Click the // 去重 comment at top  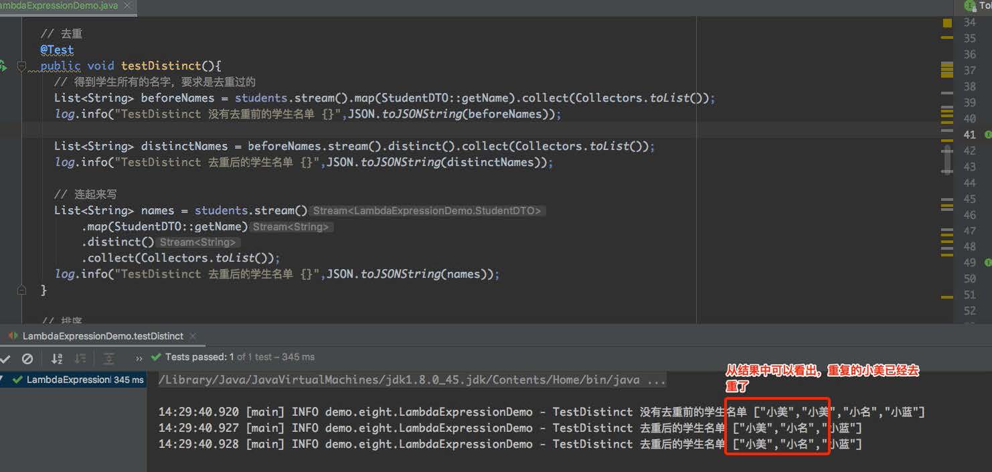(x=61, y=33)
